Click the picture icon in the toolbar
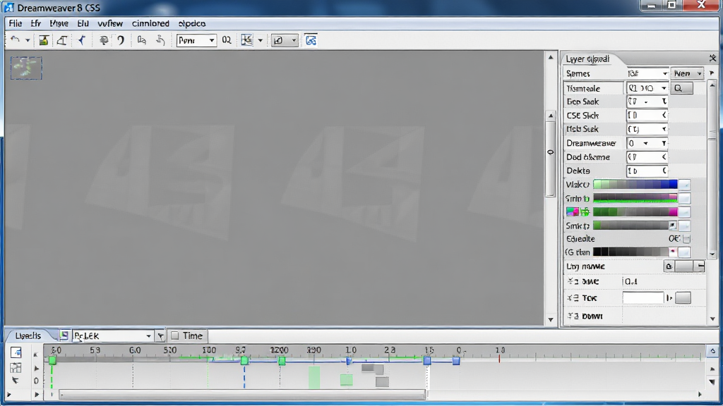 tap(44, 40)
